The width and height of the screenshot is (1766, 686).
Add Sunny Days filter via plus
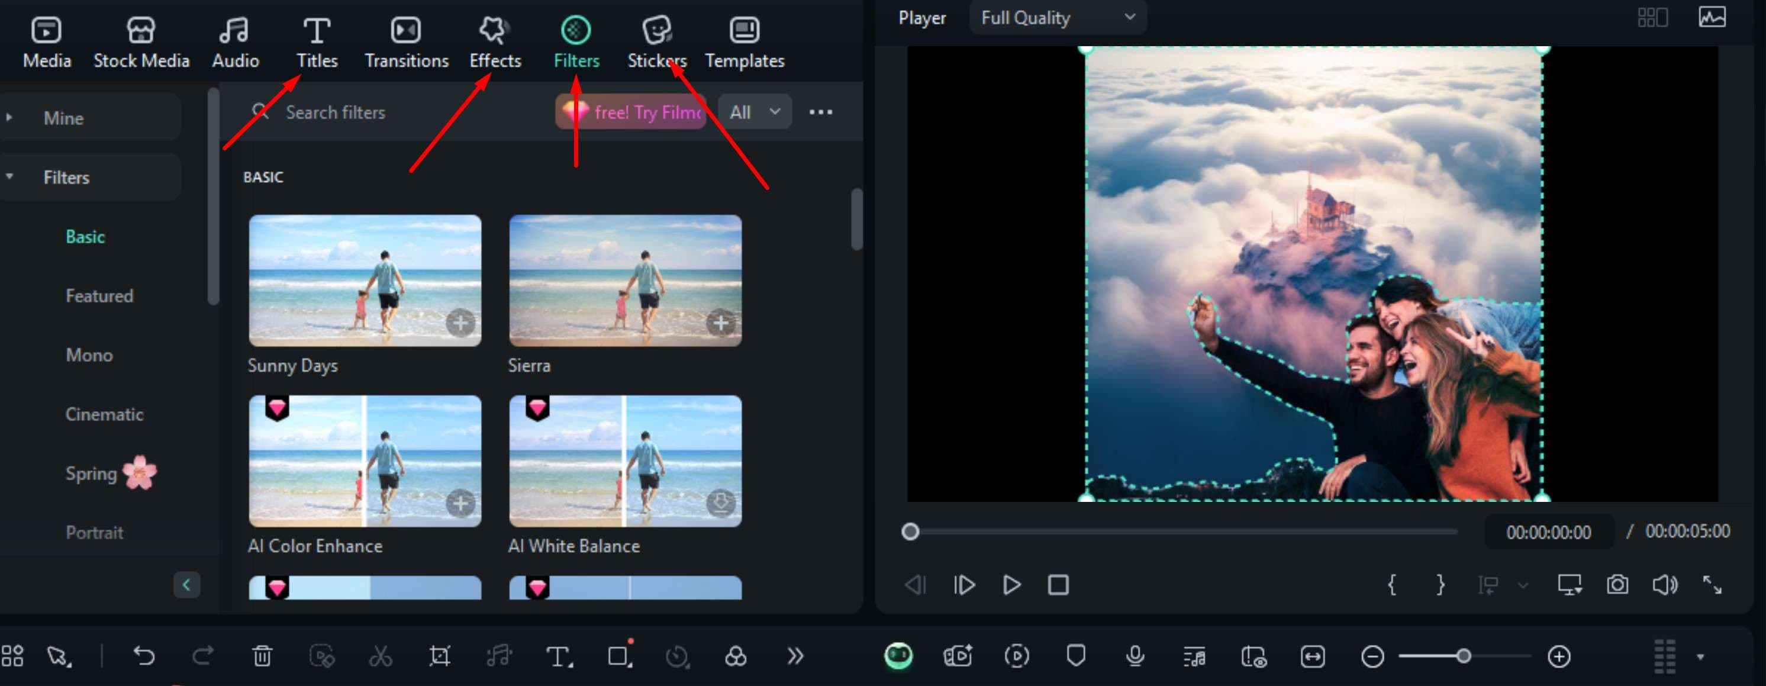pos(460,323)
